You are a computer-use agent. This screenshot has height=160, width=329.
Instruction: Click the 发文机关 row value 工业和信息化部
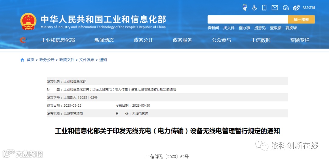(x=75, y=81)
